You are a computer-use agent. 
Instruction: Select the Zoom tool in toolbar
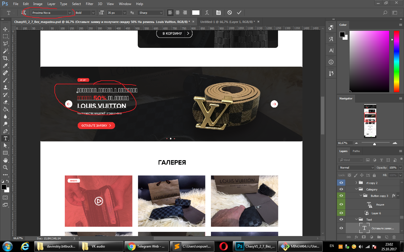(x=5, y=167)
